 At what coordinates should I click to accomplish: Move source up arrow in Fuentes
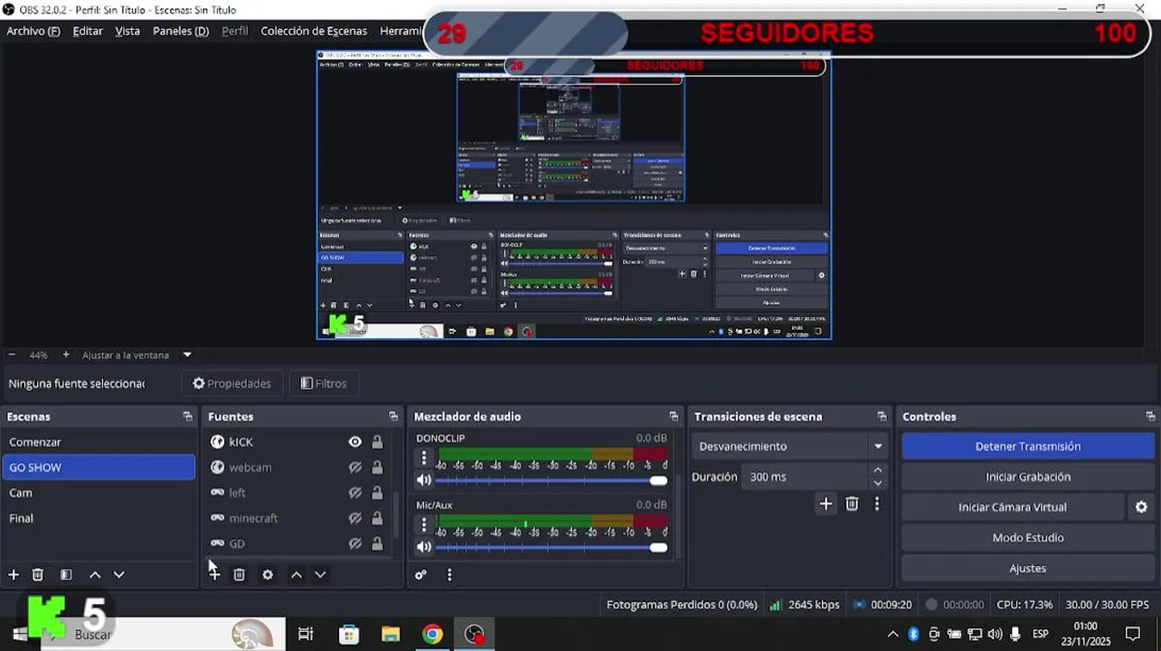pyautogui.click(x=297, y=575)
